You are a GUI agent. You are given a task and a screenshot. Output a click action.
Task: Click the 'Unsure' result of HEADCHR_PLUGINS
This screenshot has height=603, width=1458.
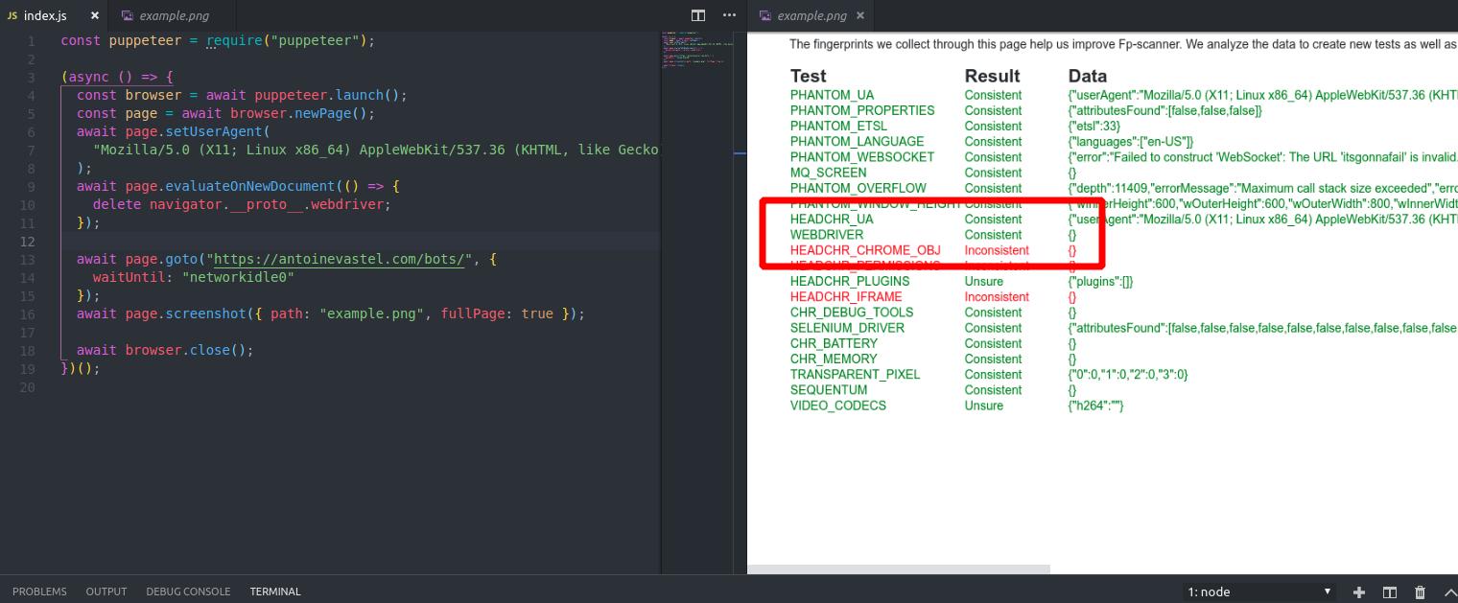984,281
